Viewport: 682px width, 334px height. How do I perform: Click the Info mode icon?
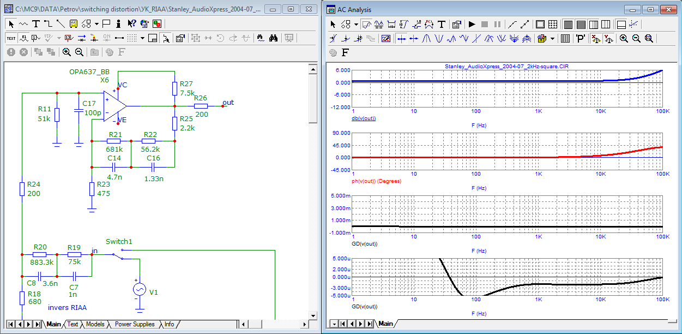(119, 23)
